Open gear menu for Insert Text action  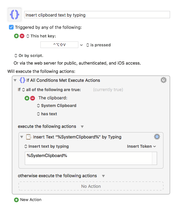point(157,136)
